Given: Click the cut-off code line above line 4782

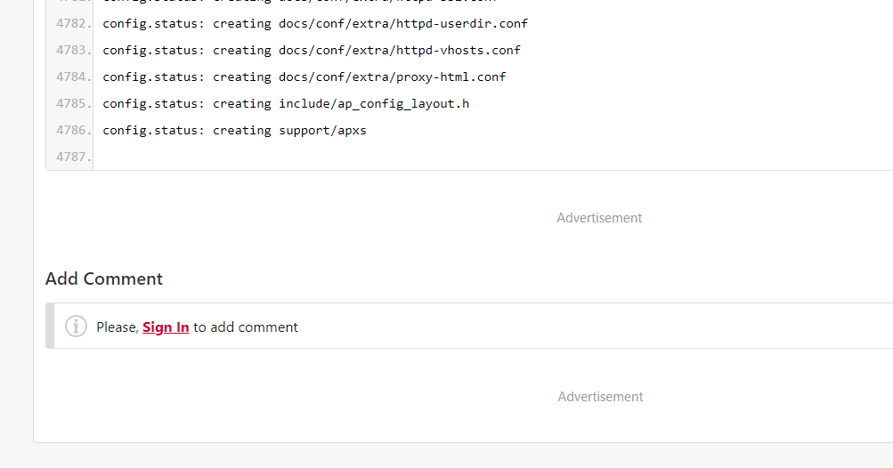Looking at the screenshot, I should pos(299,3).
